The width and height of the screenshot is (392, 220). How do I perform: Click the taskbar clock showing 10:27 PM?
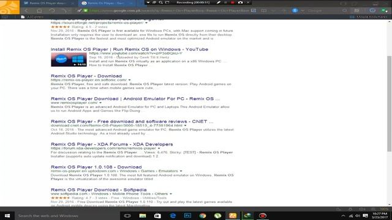click(x=380, y=216)
